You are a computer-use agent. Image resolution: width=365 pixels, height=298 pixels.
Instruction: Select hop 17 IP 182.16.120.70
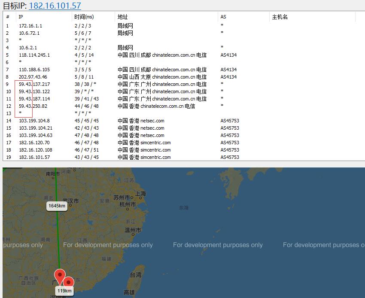pos(34,143)
